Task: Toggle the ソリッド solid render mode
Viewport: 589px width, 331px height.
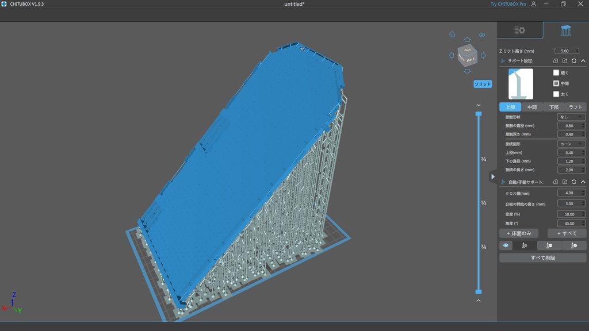Action: (x=483, y=84)
